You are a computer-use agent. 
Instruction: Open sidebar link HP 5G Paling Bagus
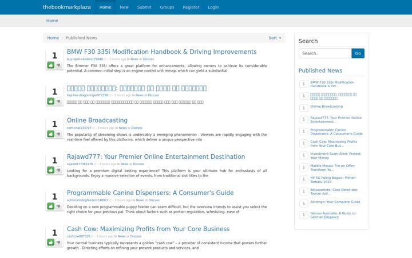(x=332, y=180)
